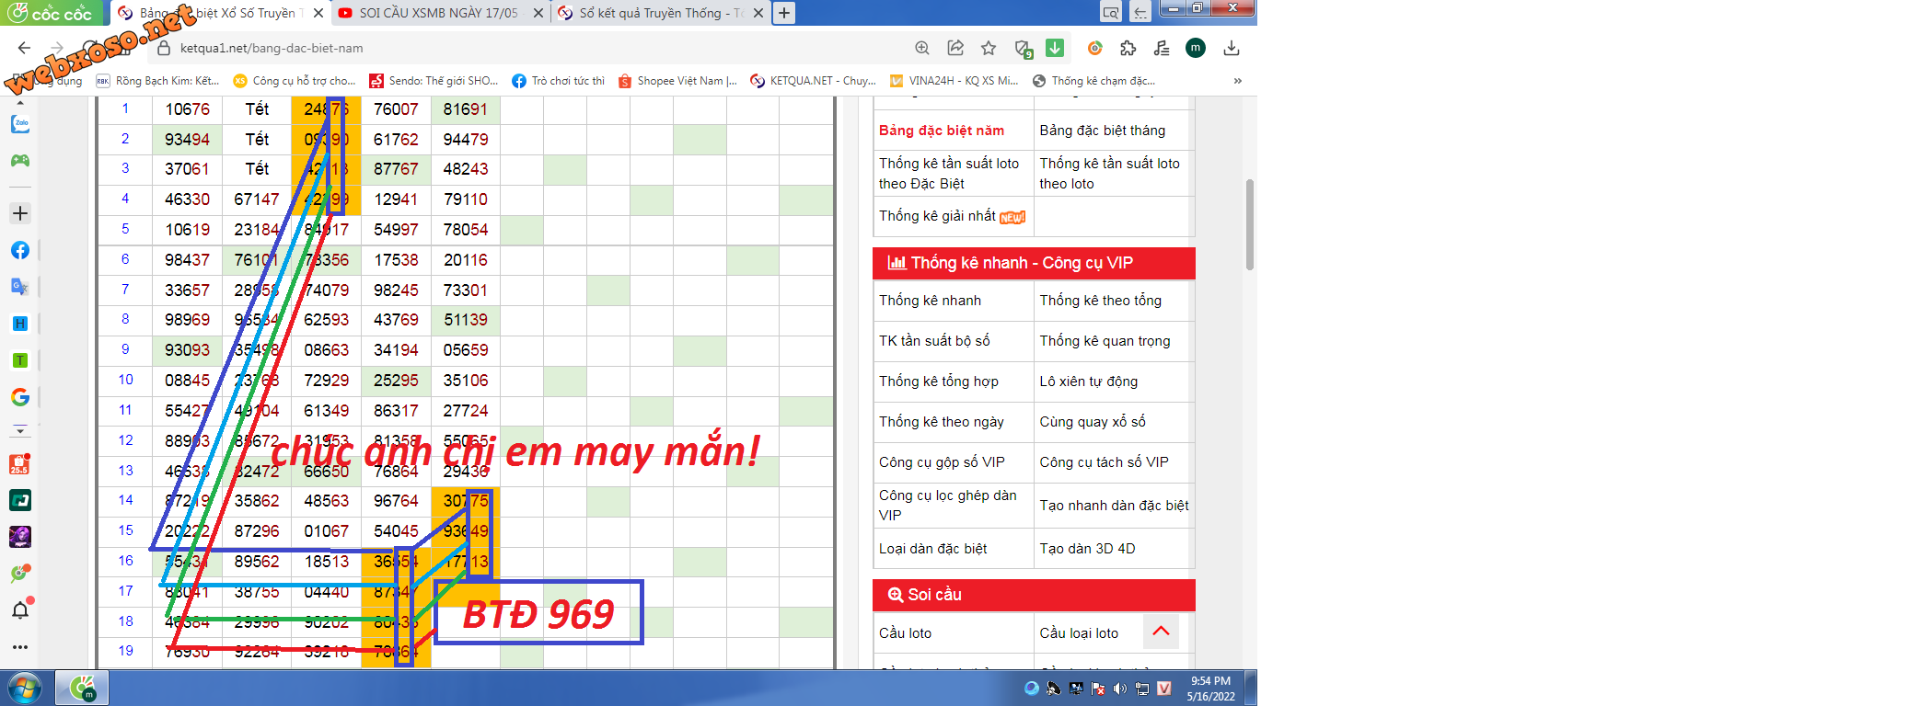The height and width of the screenshot is (706, 1909).
Task: Open Bảng đặc biệt tháng link
Action: point(1103,131)
